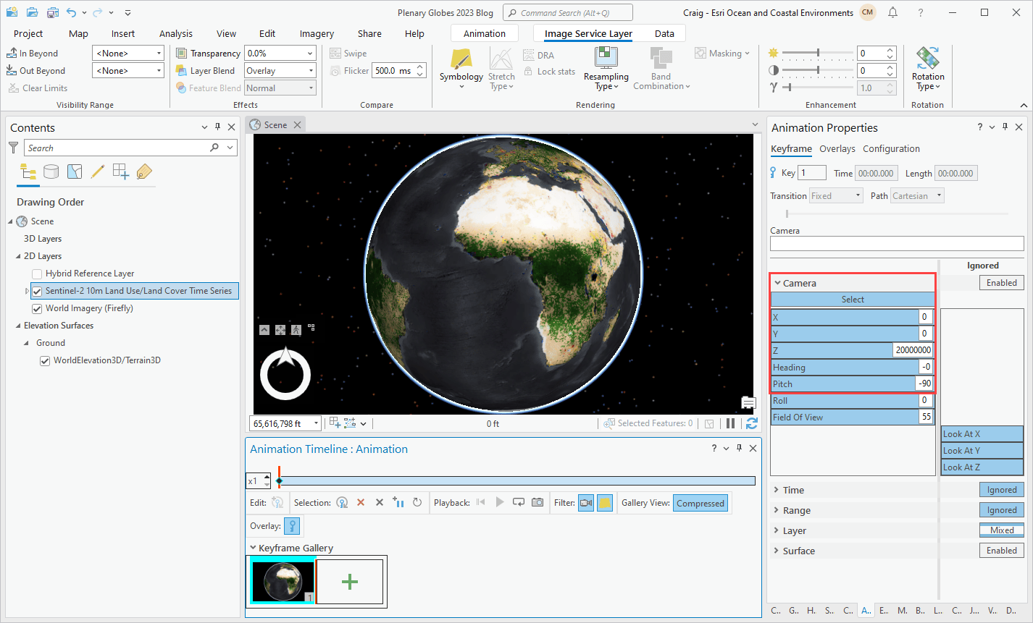Open the Overlays tab
The image size is (1033, 623).
837,149
